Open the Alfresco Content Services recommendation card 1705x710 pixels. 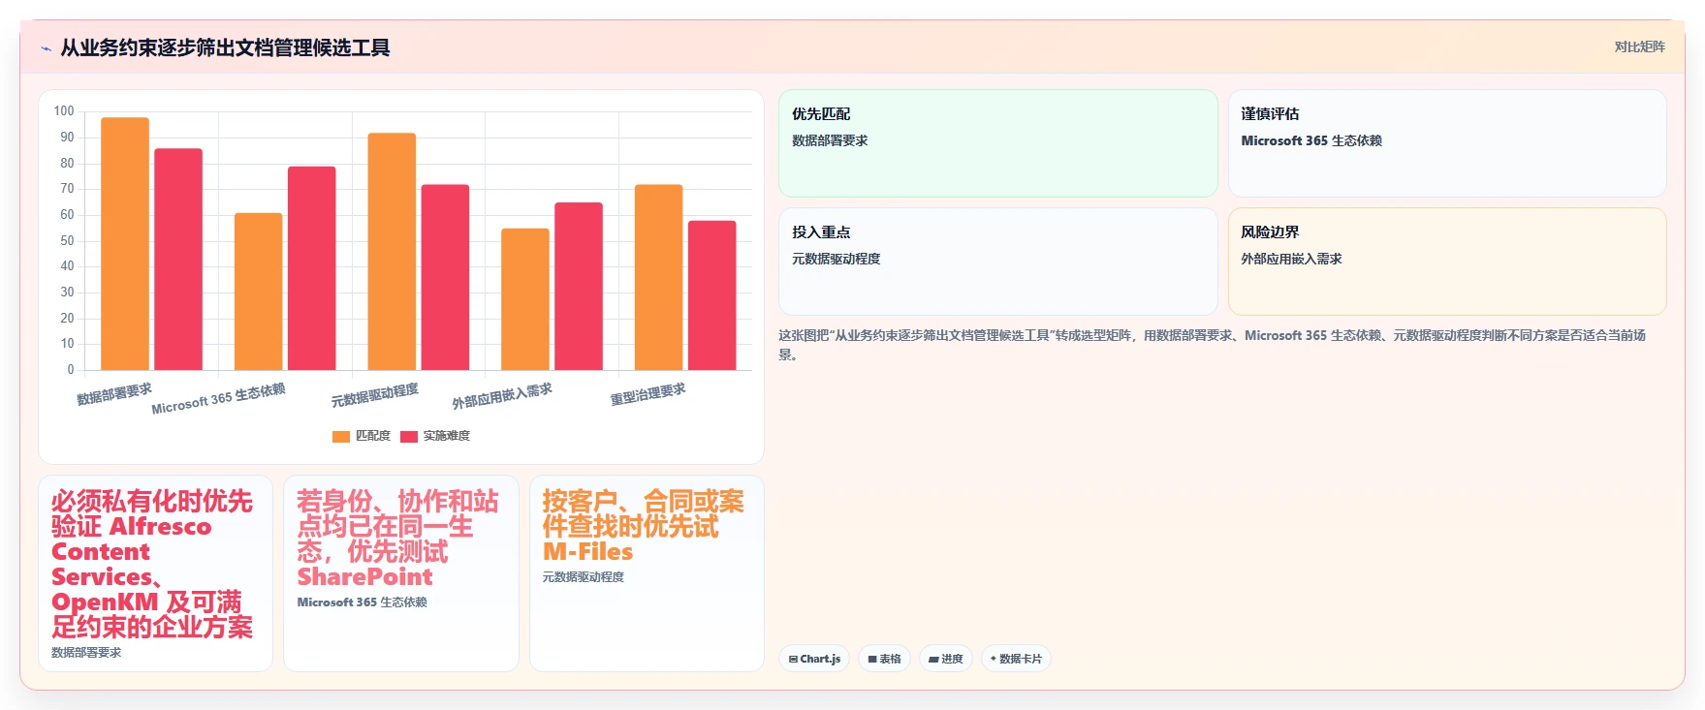[155, 572]
